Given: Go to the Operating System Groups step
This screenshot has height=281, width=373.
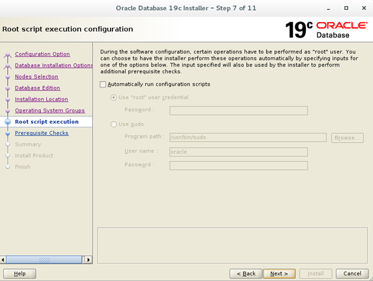Looking at the screenshot, I should pos(50,111).
